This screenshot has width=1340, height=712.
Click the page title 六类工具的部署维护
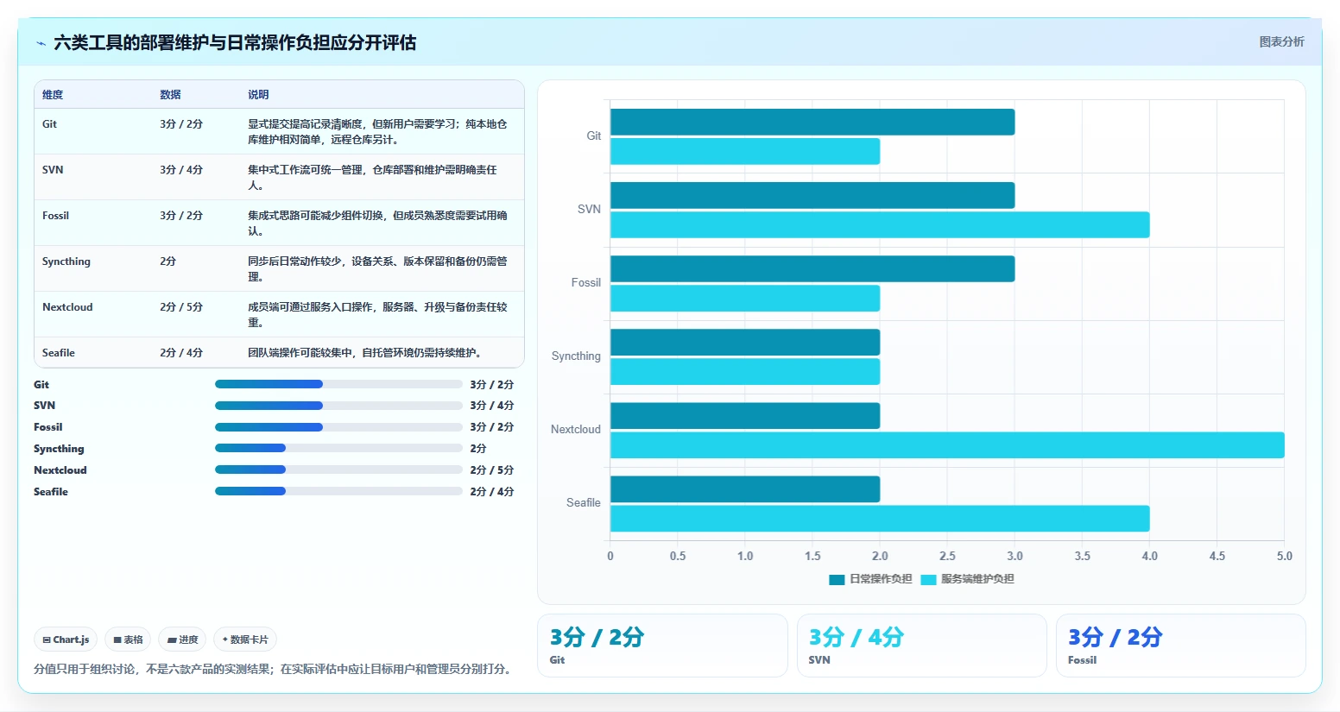coord(235,42)
